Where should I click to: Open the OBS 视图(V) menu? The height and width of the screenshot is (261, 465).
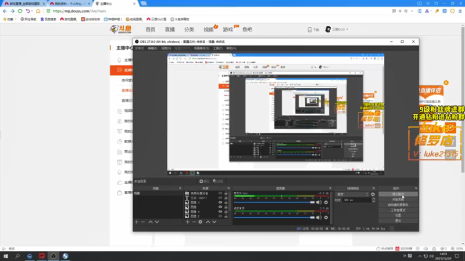click(166, 48)
